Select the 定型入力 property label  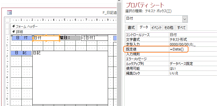[147, 44]
